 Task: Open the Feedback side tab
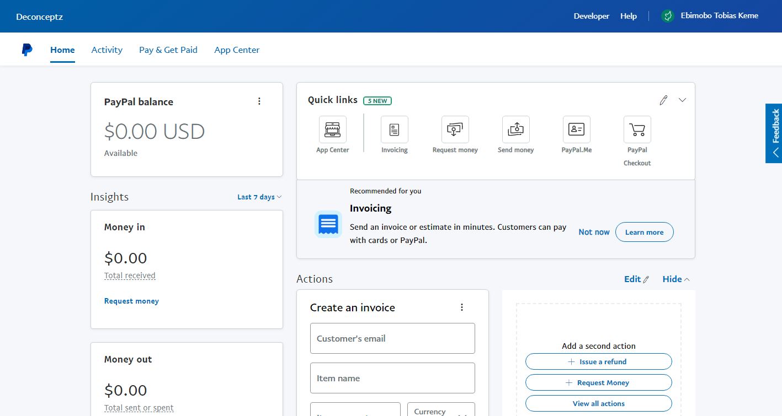774,133
